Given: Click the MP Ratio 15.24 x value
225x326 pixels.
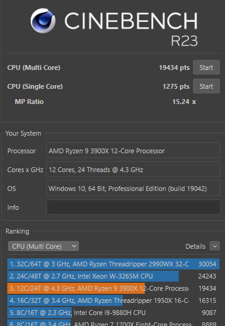Looking at the screenshot, I should (x=184, y=102).
